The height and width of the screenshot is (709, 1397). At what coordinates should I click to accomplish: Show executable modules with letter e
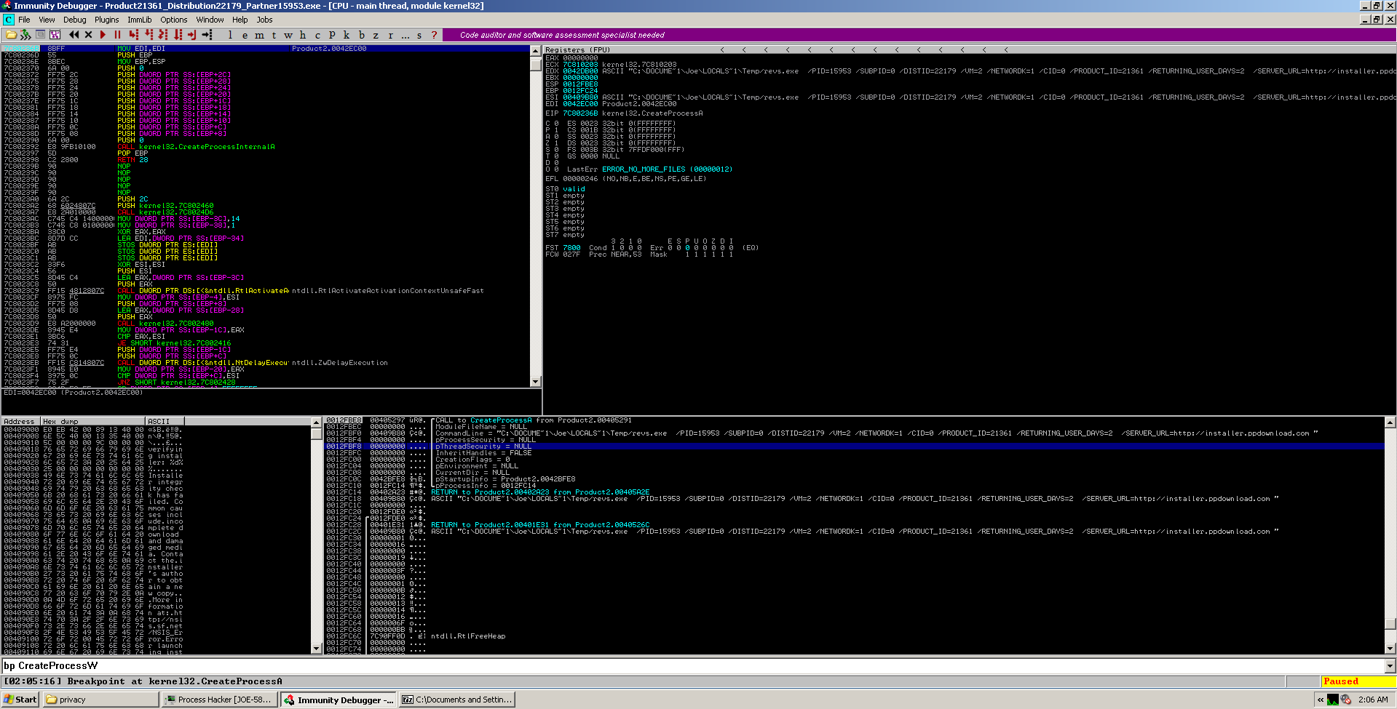pyautogui.click(x=245, y=35)
